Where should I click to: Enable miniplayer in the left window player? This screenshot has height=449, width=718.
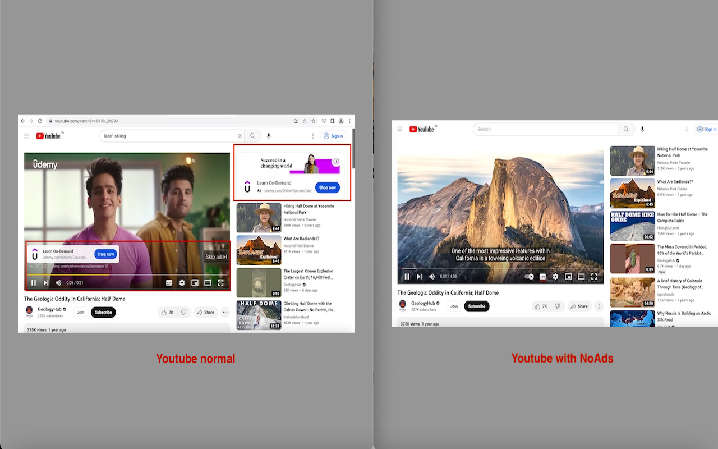pos(195,283)
